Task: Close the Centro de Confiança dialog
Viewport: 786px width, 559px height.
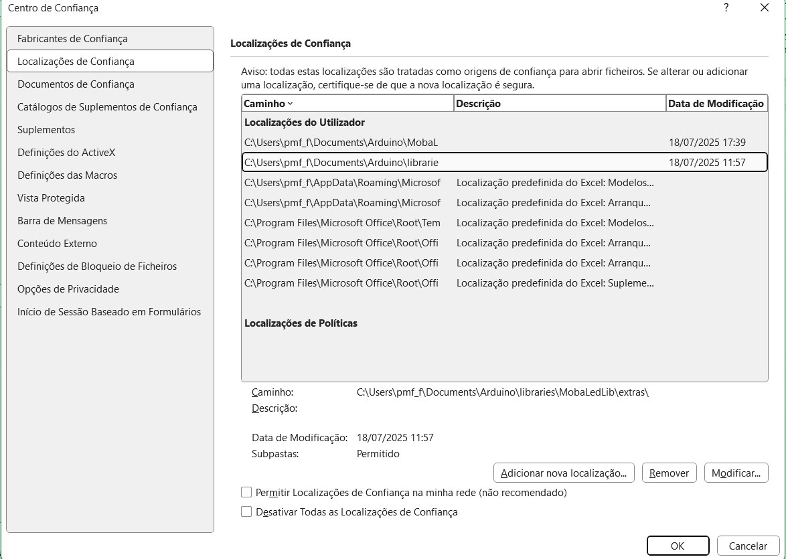Action: 764,8
